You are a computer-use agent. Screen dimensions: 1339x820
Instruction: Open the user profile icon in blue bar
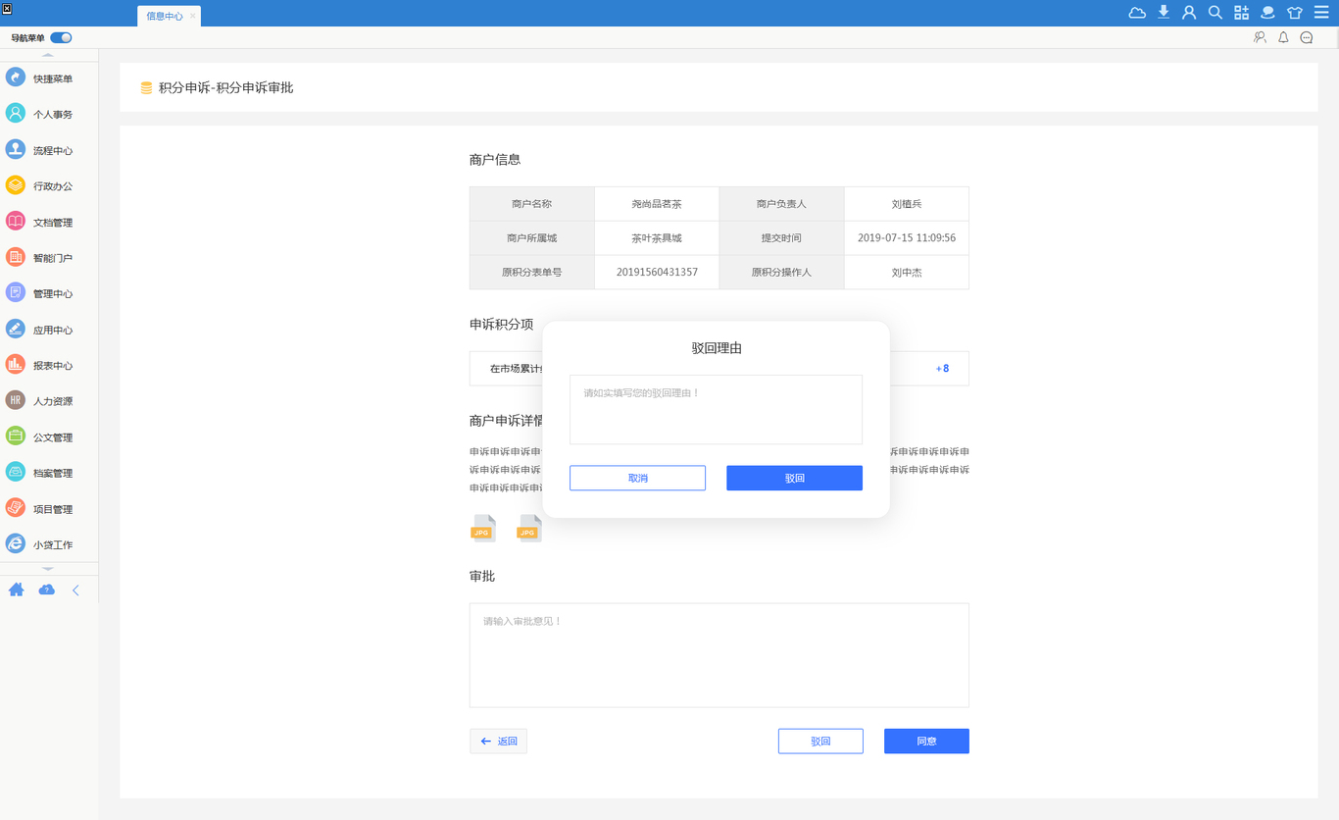click(x=1189, y=13)
